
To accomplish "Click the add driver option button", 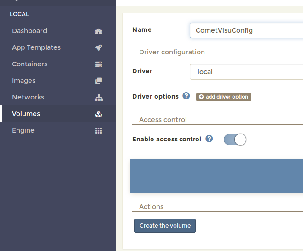I will tap(223, 97).
